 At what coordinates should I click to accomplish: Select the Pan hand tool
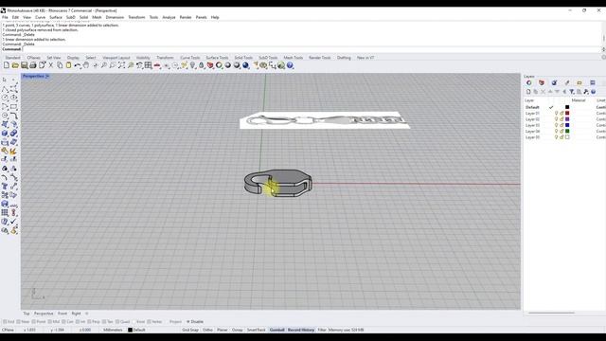coord(86,65)
